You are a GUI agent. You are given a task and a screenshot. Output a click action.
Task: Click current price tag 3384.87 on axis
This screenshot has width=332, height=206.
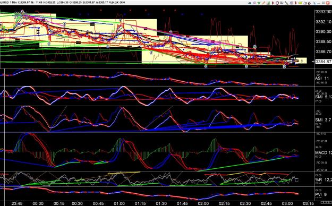pos(324,62)
